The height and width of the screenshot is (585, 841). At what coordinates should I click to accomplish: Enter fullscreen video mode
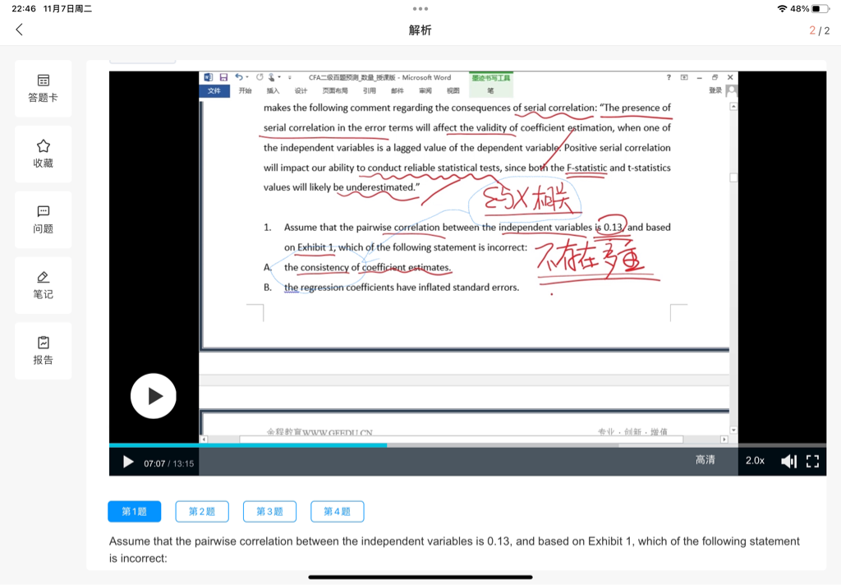coord(812,462)
